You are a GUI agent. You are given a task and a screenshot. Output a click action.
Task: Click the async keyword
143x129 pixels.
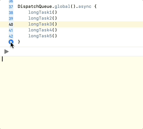pos(85,7)
